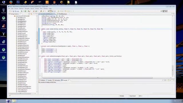Screen dimensions: 183x103
Task: Click the editor horizontal scrollbar
Action: pyautogui.click(x=98, y=78)
